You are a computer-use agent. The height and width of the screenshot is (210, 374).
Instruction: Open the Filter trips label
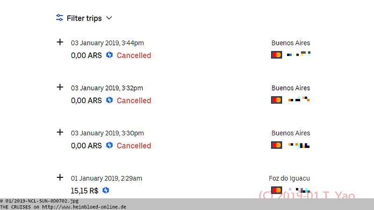84,18
